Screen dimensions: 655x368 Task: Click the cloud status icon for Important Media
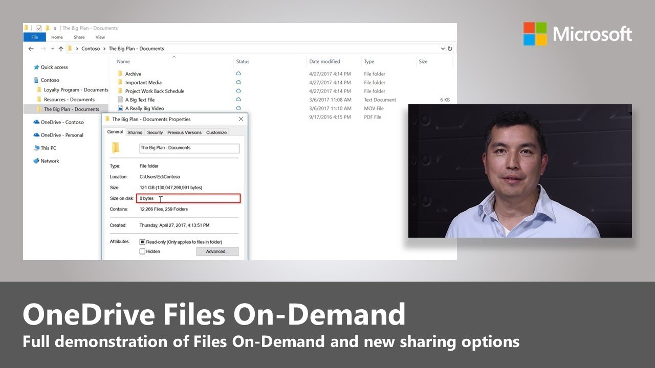click(238, 82)
